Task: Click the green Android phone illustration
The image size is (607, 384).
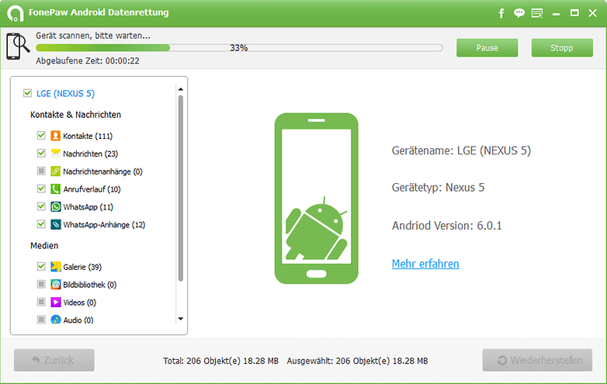Action: coord(316,199)
